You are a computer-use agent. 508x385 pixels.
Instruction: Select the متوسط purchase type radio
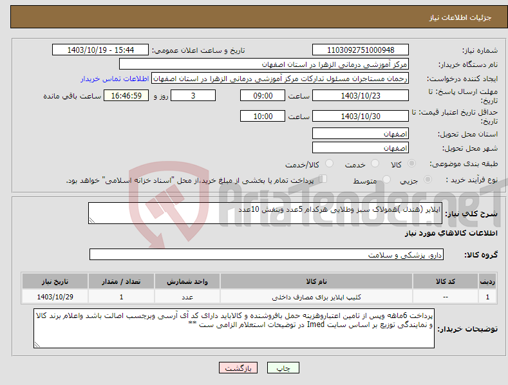[x=386, y=179]
